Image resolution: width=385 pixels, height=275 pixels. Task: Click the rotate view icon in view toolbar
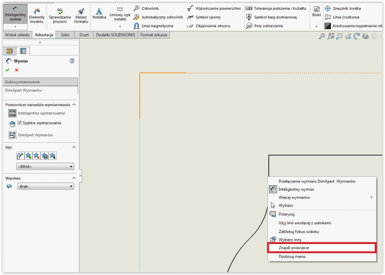coord(356,36)
